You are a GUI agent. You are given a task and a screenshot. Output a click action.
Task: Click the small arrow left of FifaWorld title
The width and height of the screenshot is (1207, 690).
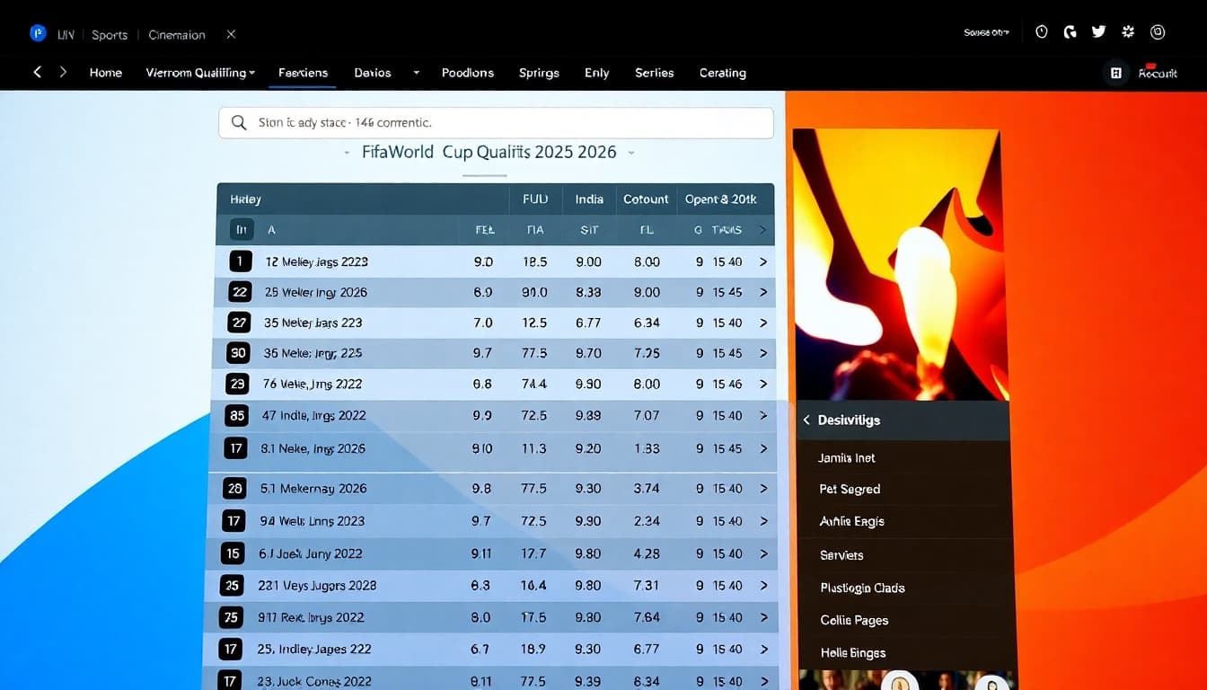click(348, 153)
